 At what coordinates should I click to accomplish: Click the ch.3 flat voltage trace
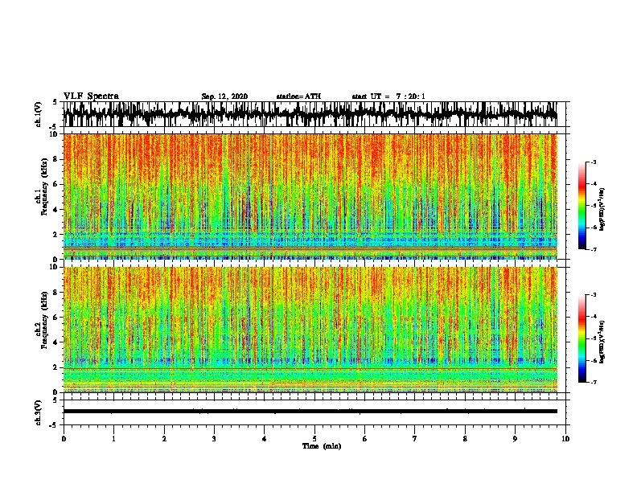click(310, 412)
